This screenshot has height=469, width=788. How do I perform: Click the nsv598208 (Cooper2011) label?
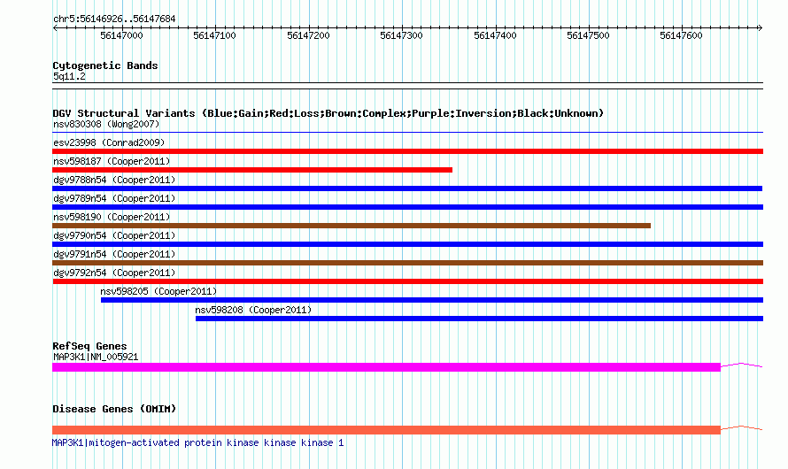click(x=253, y=310)
